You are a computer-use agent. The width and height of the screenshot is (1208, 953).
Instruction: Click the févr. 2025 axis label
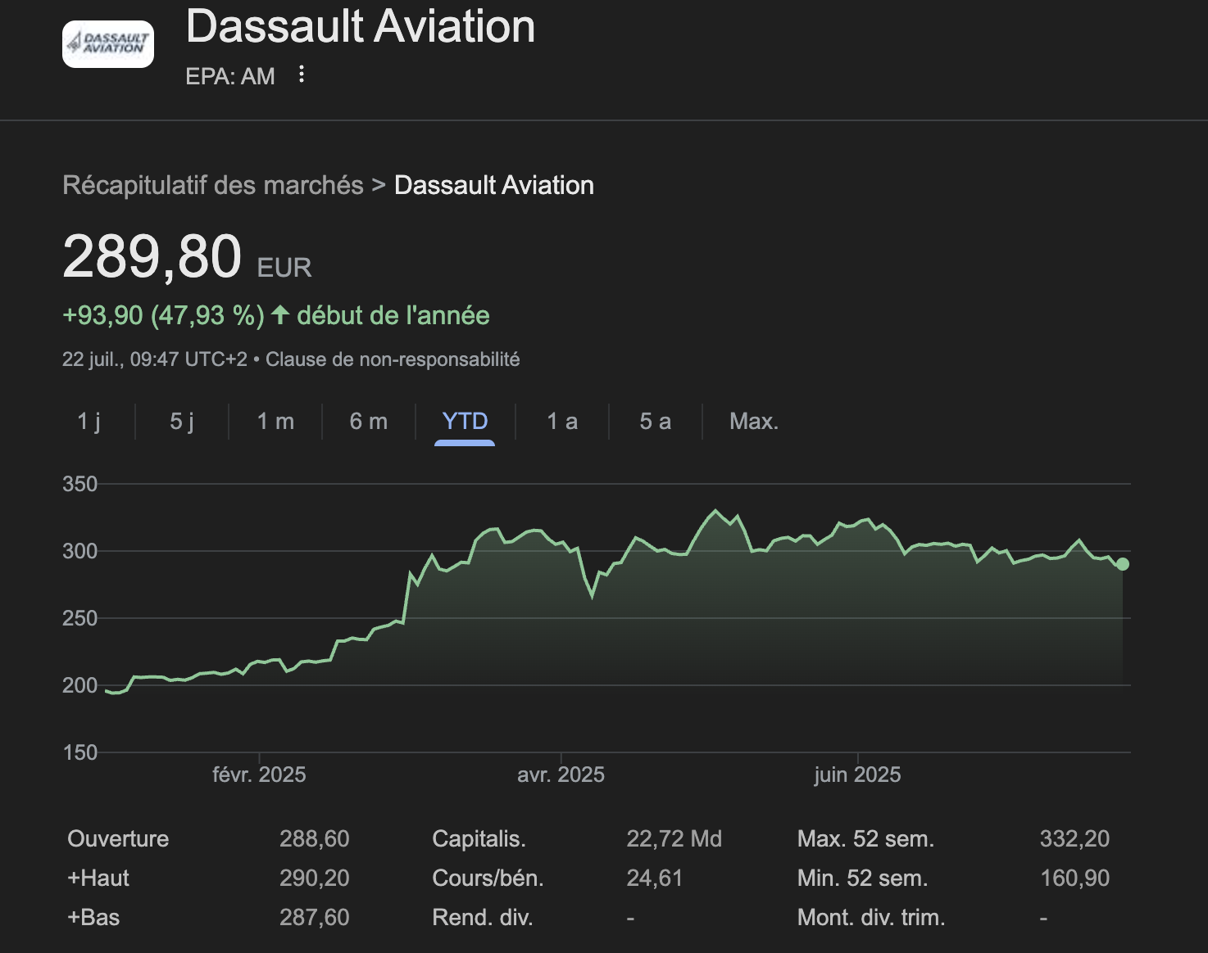[x=259, y=775]
